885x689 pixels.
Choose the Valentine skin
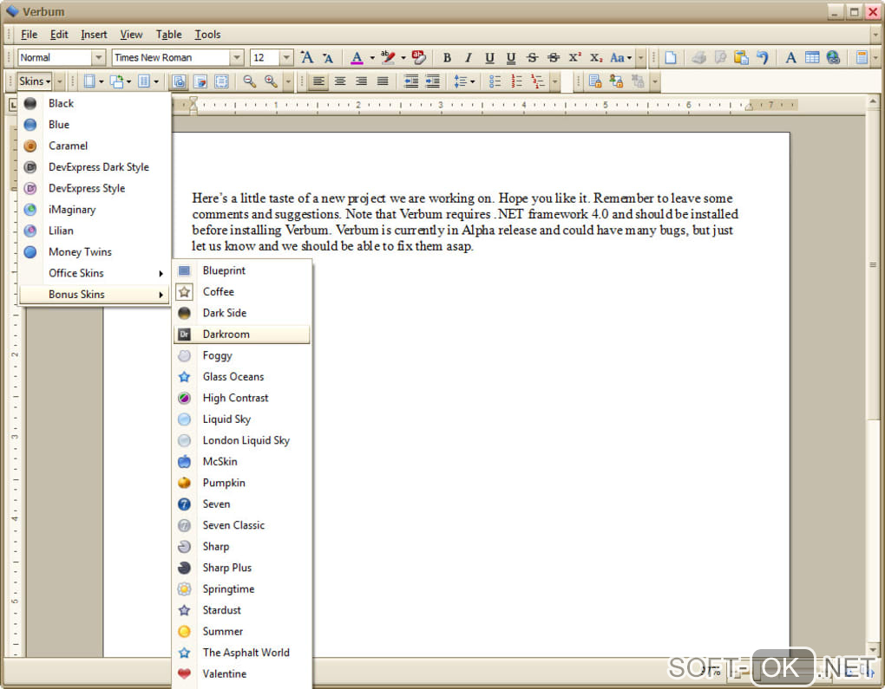(x=242, y=673)
